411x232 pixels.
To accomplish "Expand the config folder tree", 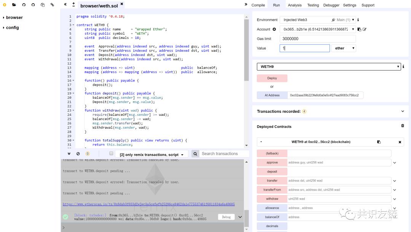I will click(3, 27).
